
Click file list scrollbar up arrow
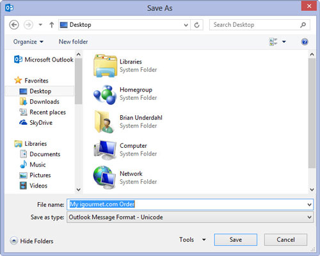tap(312, 54)
